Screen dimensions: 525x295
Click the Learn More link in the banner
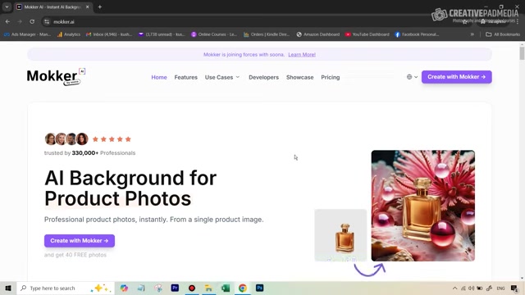(302, 55)
